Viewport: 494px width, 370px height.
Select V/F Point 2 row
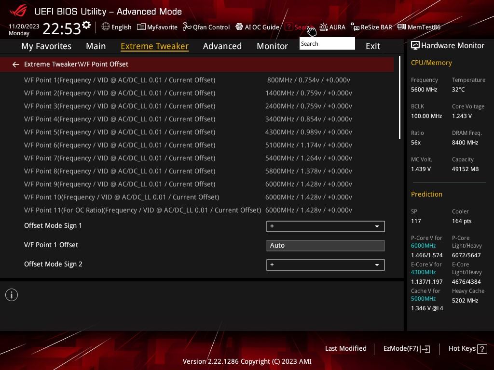tap(197, 93)
